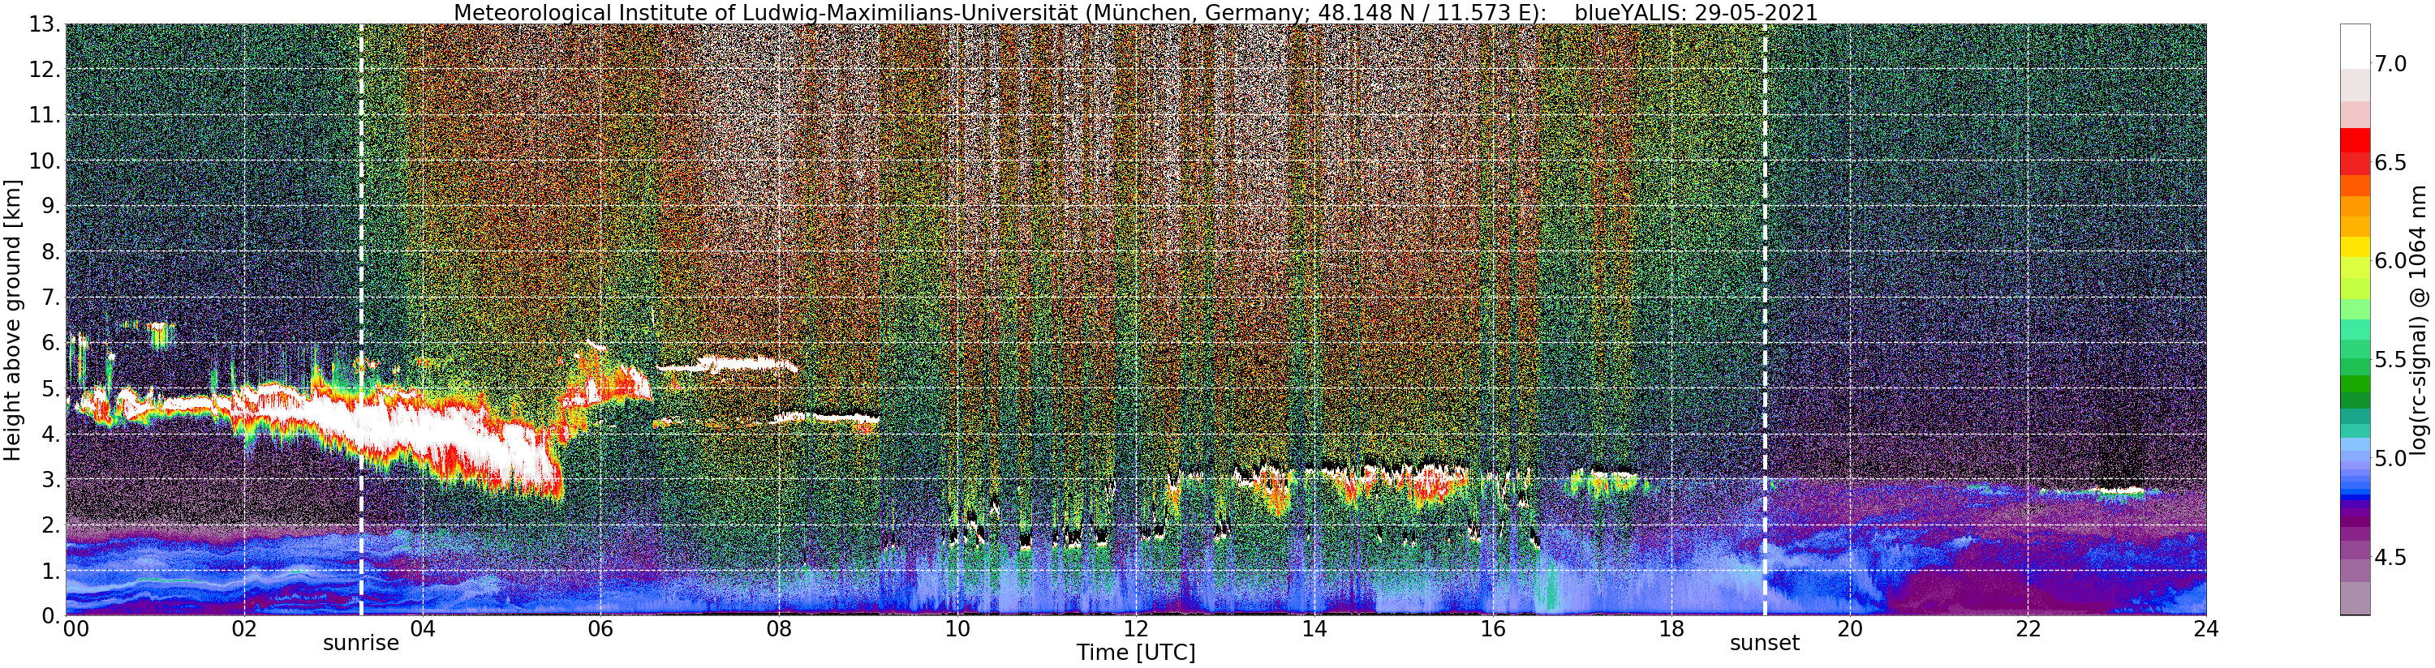Click the 7.0 label on the colorbar
This screenshot has width=2435, height=668.
tap(2390, 63)
